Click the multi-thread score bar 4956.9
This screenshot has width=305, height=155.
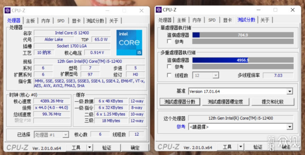(243, 60)
